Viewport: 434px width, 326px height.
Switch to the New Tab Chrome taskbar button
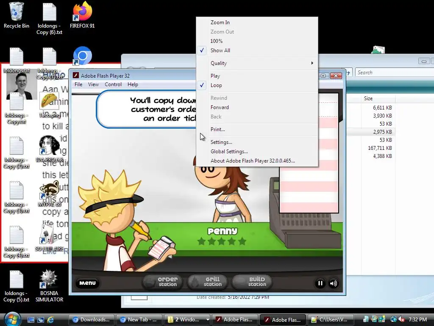click(x=139, y=320)
